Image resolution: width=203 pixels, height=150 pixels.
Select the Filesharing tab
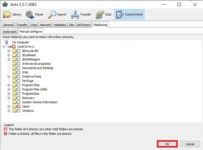coord(100,25)
